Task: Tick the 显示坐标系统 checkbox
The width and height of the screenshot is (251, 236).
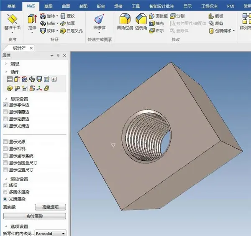Action: [5, 156]
